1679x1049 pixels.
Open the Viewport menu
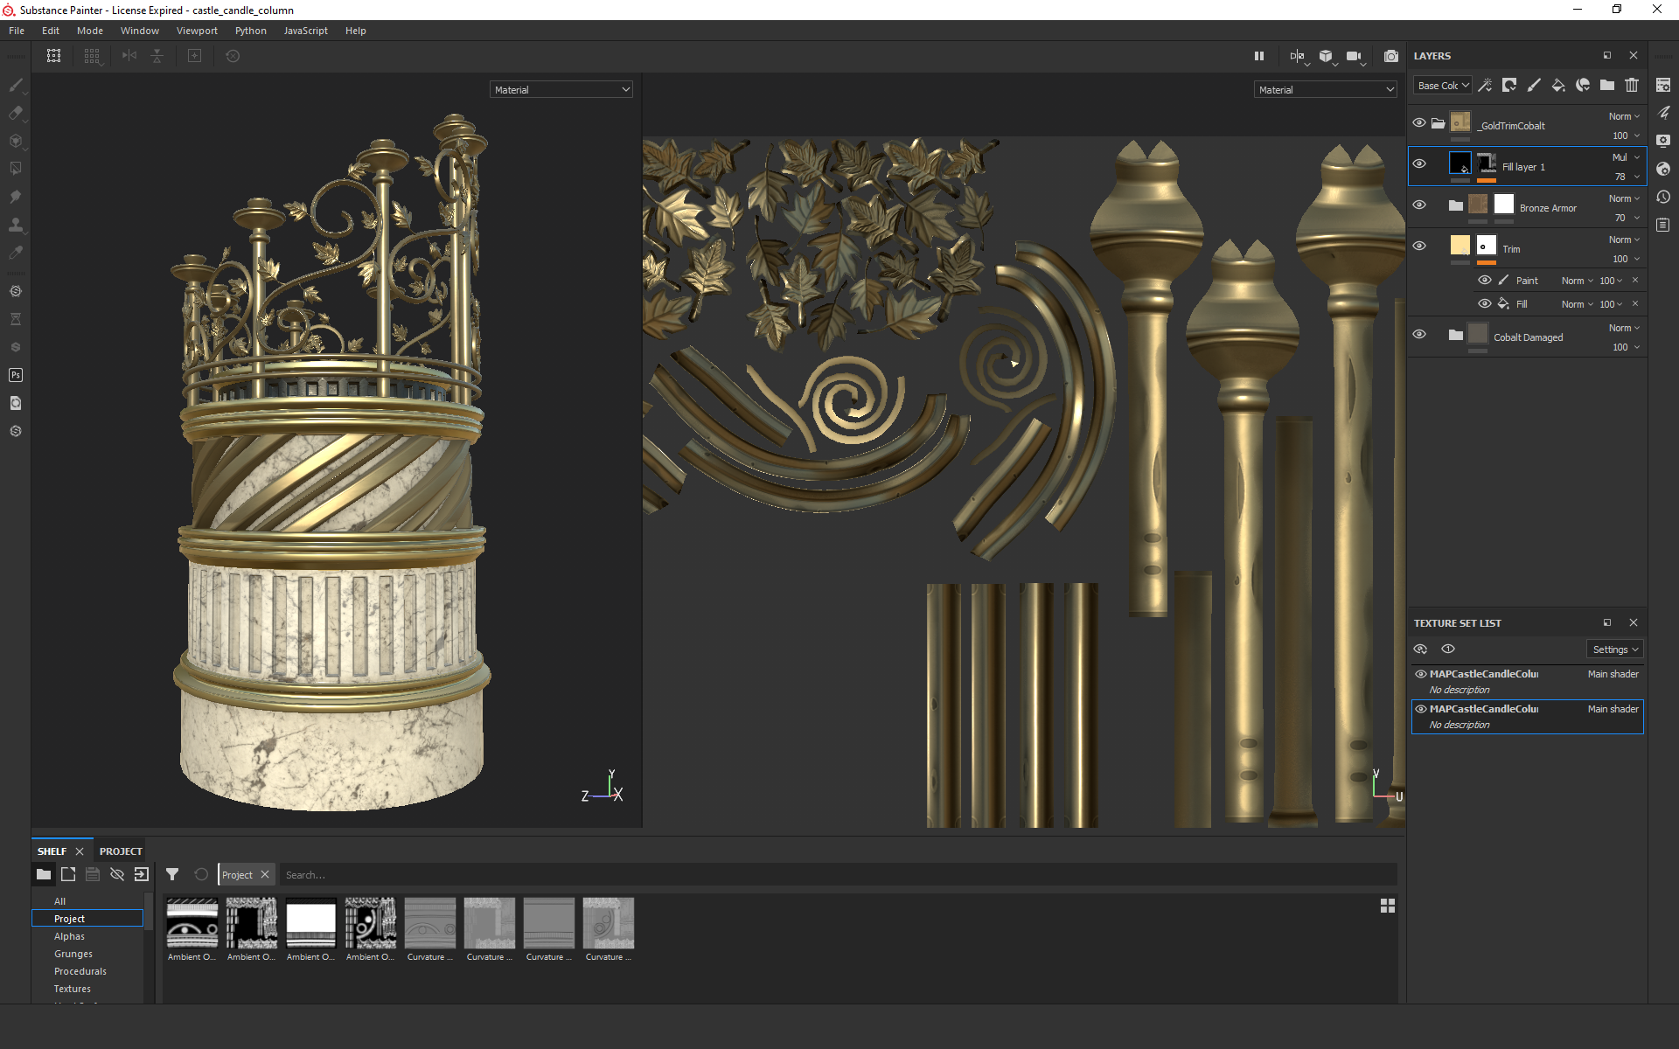point(197,31)
